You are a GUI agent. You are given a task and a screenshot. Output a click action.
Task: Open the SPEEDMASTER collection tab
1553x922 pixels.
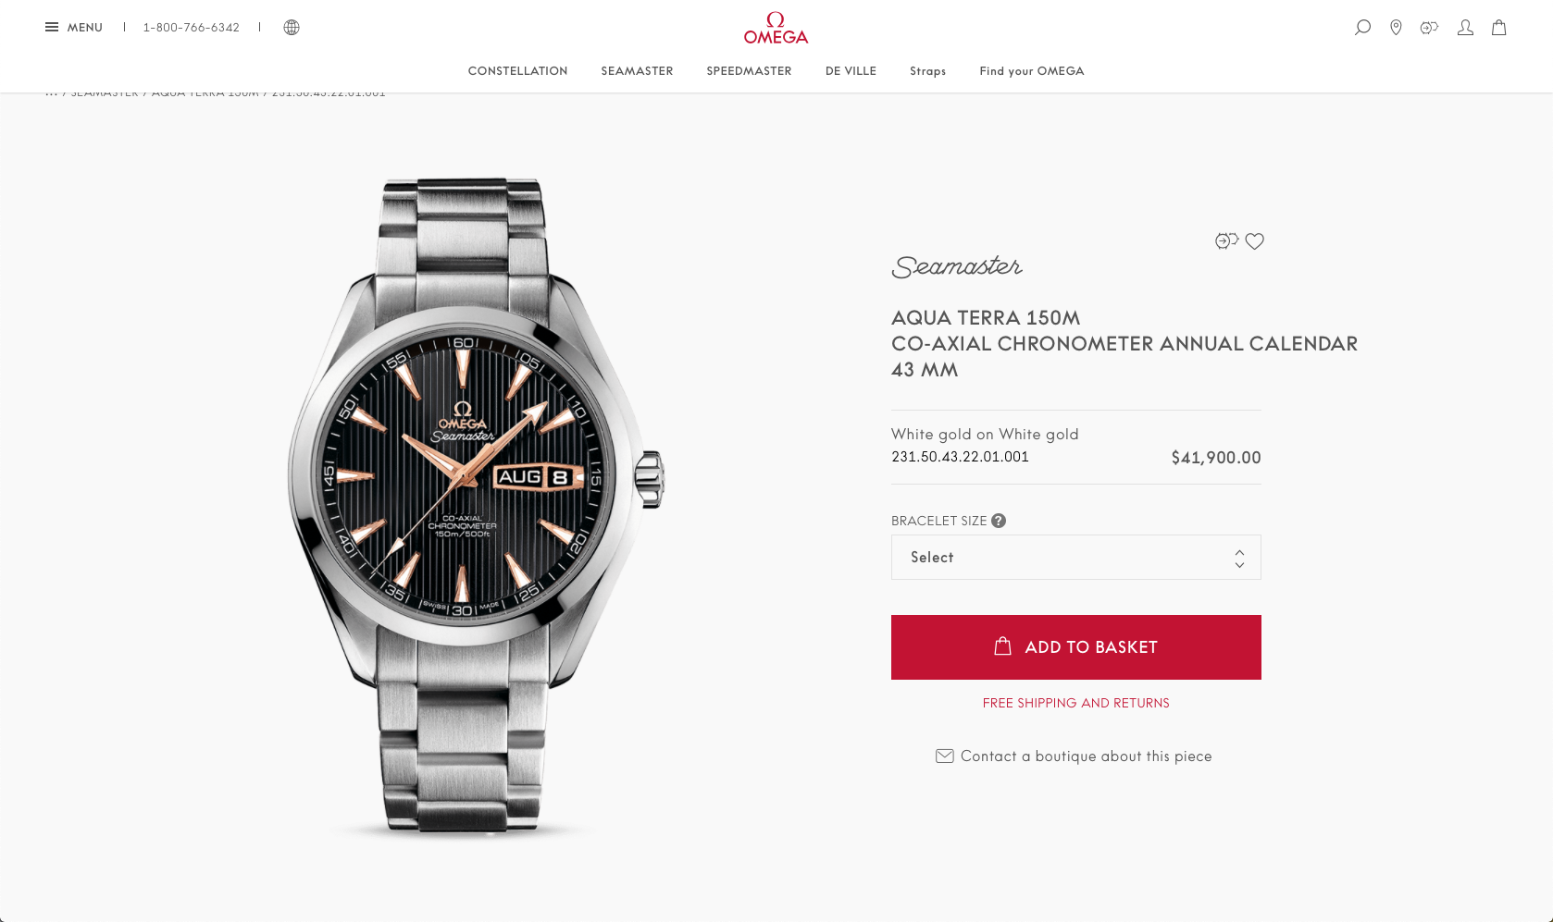click(x=749, y=71)
